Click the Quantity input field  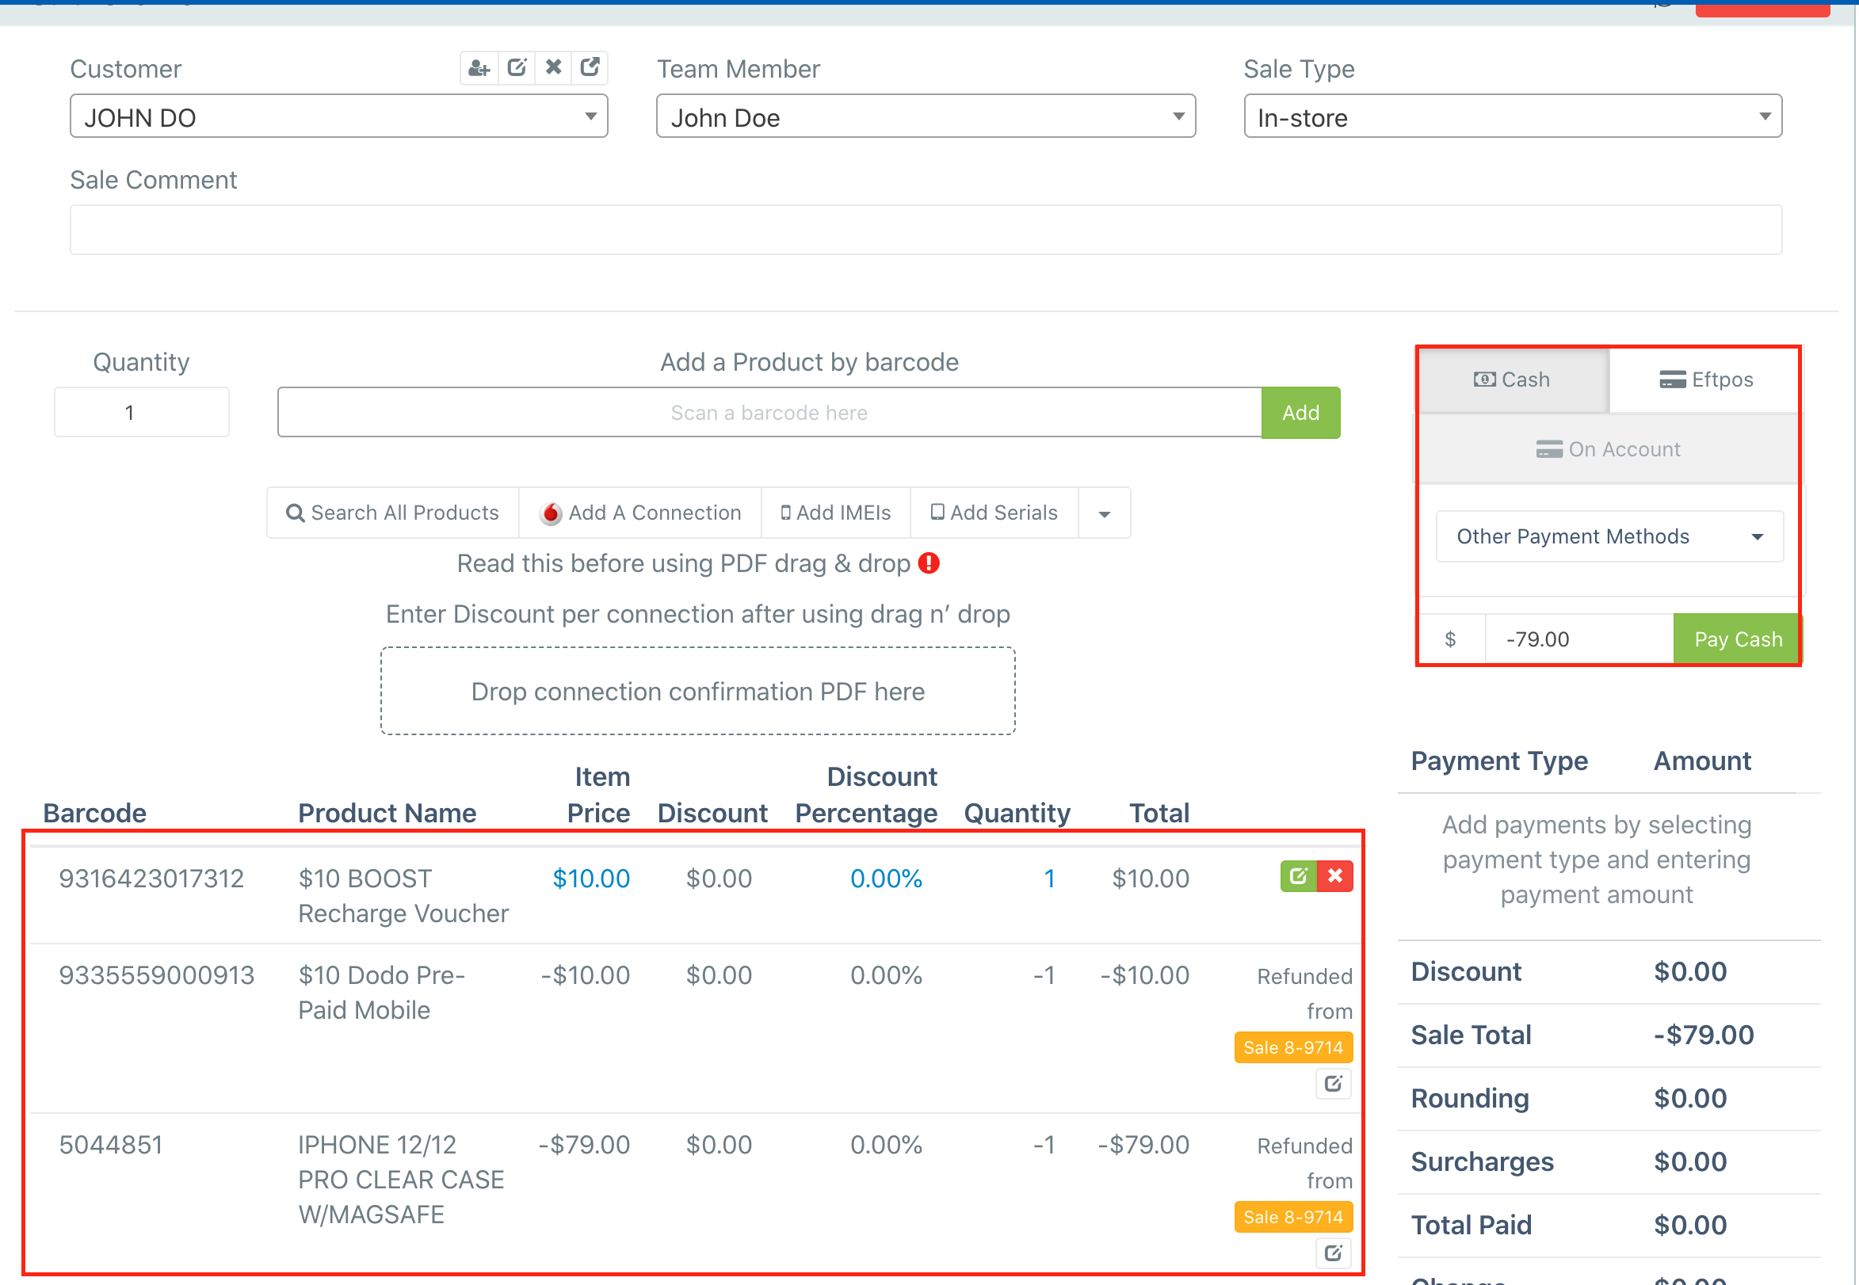click(142, 413)
